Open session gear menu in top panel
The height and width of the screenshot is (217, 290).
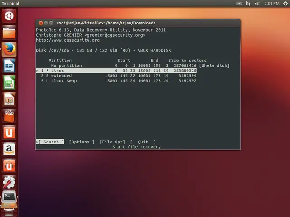[285, 3]
